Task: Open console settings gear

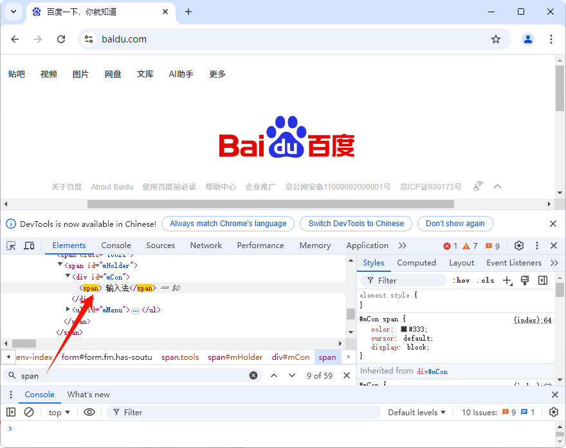Action: click(x=553, y=412)
